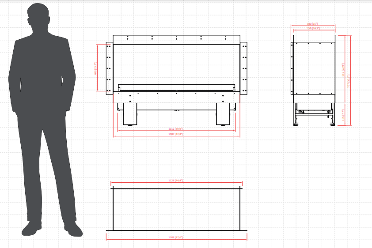Image resolution: width=372 pixels, height=248 pixels.
Task: Click the right mounting flange with screw holes
Action: (x=243, y=68)
